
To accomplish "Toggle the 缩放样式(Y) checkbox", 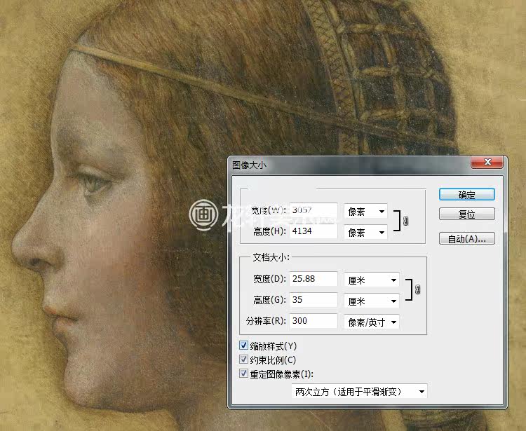I will 243,346.
